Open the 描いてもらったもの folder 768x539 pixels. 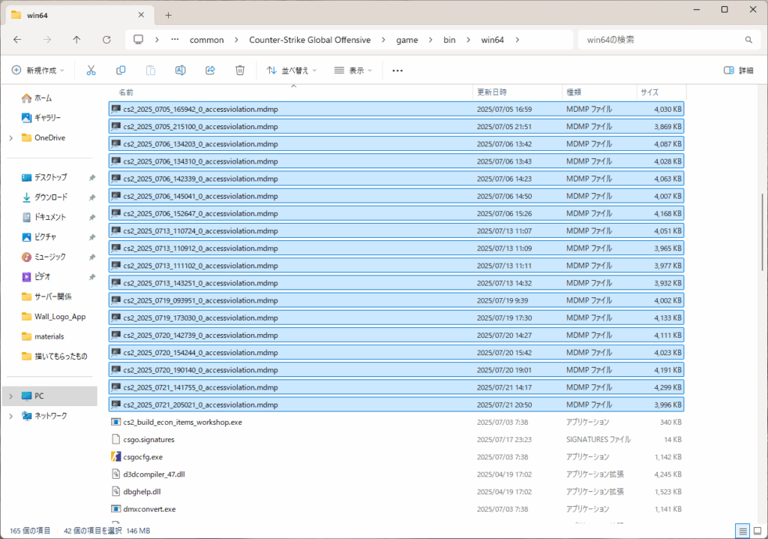coord(54,356)
